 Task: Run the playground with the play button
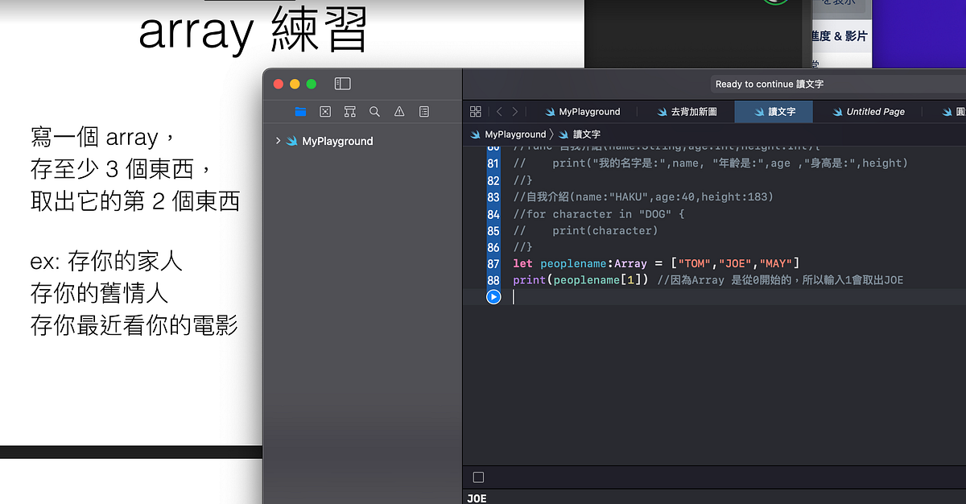click(x=493, y=296)
